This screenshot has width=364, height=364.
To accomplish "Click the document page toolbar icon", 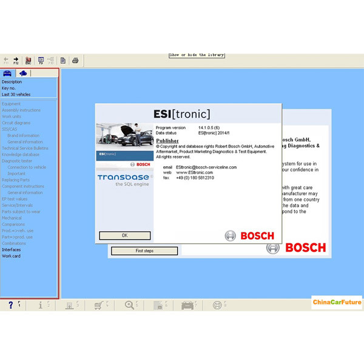I will 63,60.
